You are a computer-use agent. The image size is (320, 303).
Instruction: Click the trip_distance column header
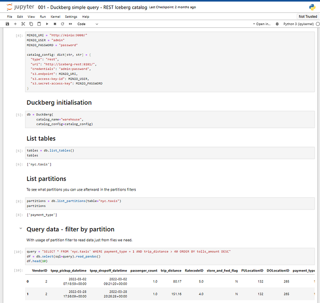point(171,271)
